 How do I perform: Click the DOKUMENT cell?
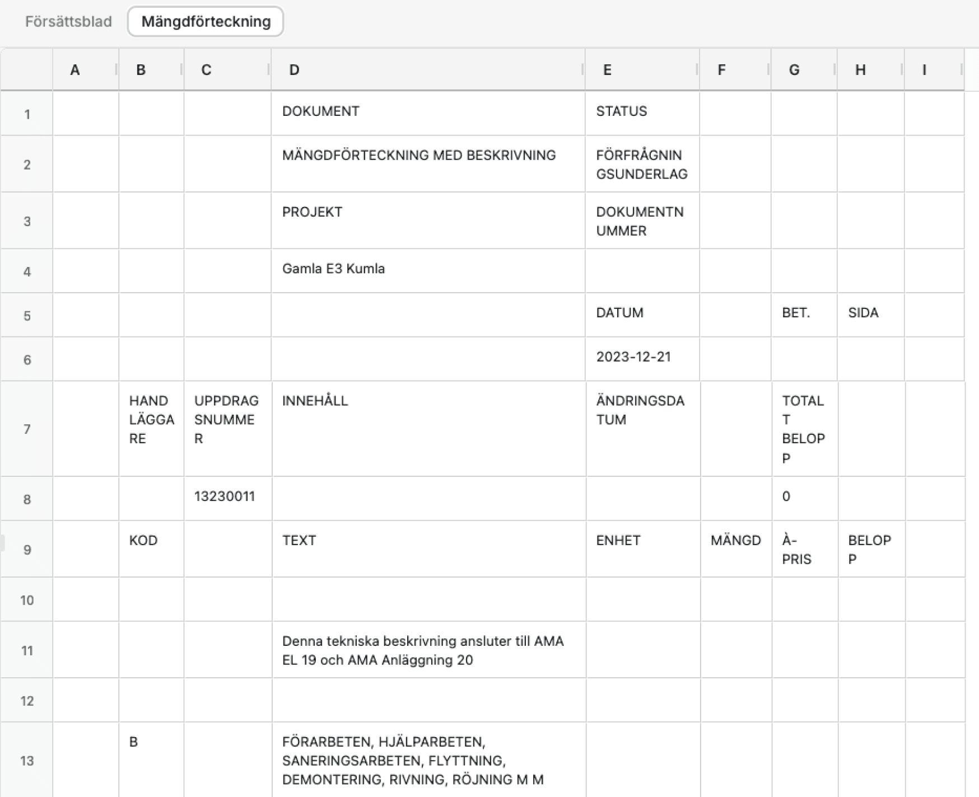point(428,114)
